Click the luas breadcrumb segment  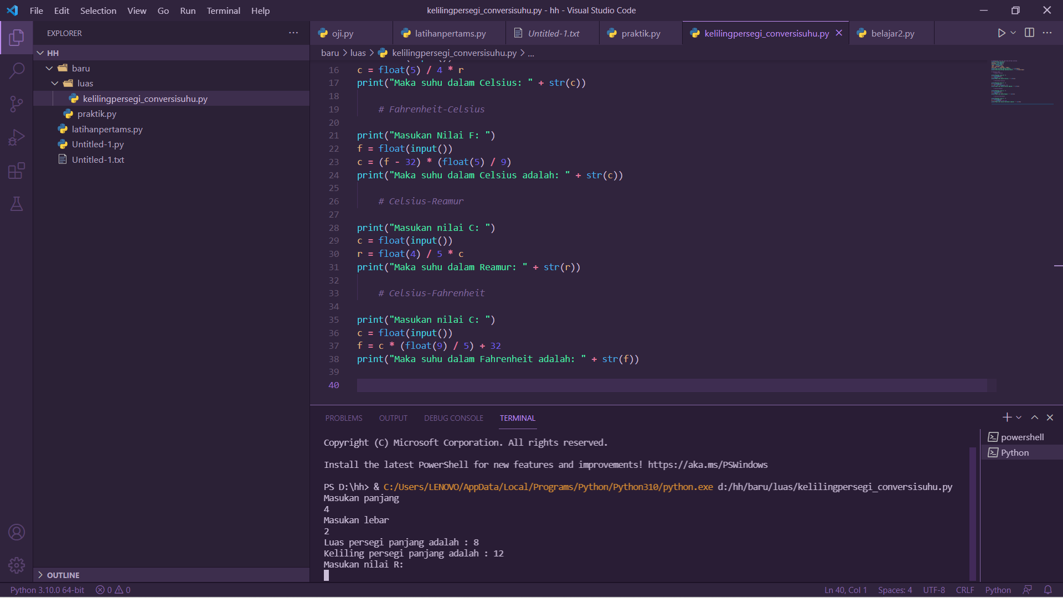[x=358, y=53]
